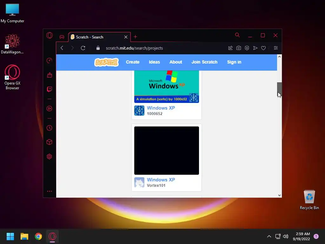
Task: Open the Opera menu logo button
Action: coord(49,35)
